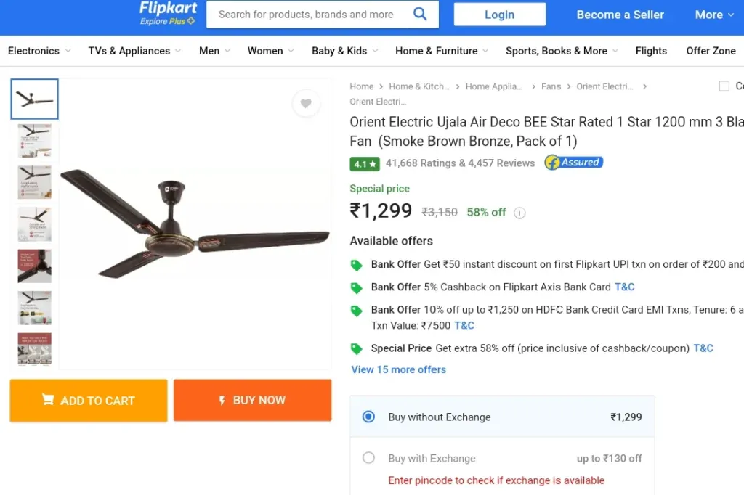This screenshot has width=744, height=495.
Task: Click the price info icon beside 58% off
Action: tap(519, 213)
